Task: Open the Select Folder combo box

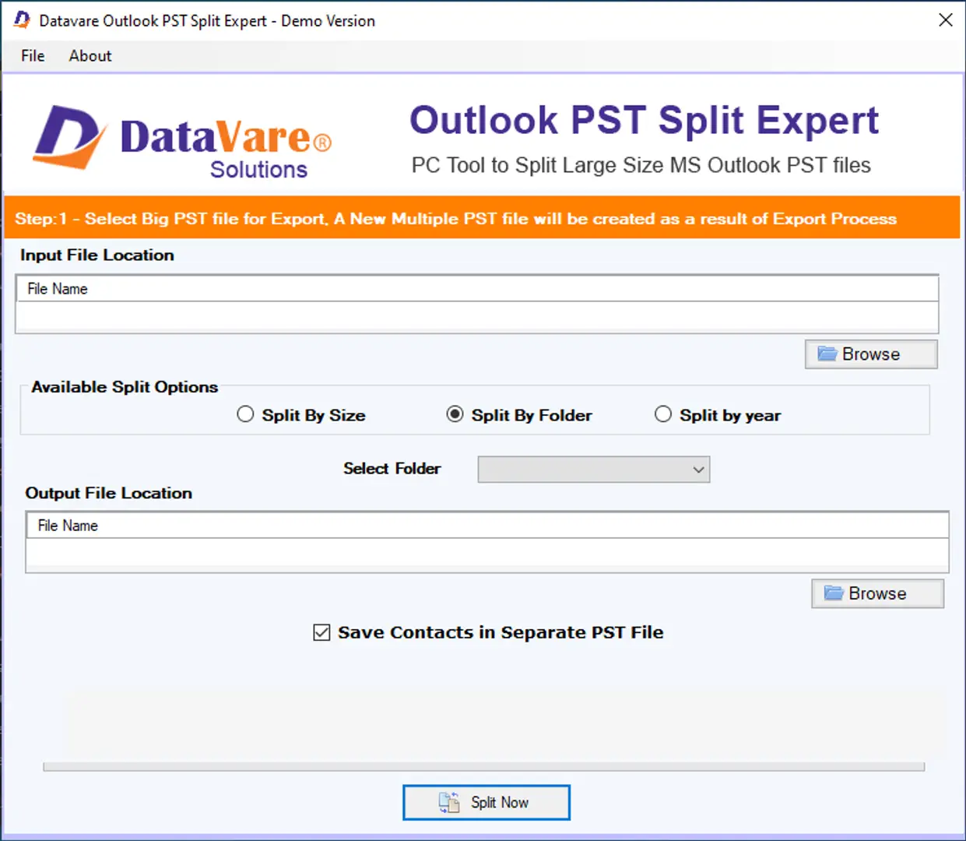Action: click(584, 470)
